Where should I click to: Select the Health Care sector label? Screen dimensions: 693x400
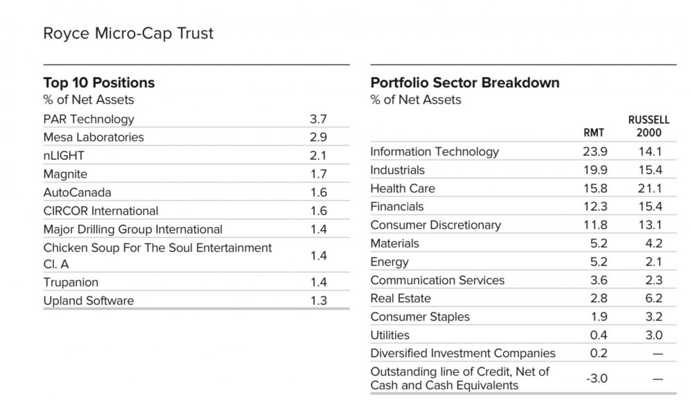(x=403, y=188)
